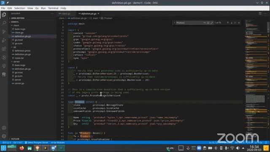Image resolution: width=270 pixels, height=152 pixels.
Task: Open the Run and Debug view
Action: (4, 40)
